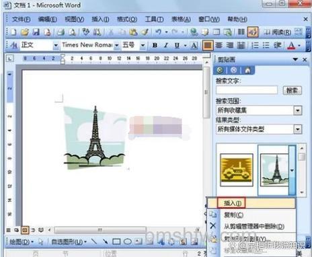Cut selection with the scissors icon
Screen dimensions: 312x257
coord(111,32)
